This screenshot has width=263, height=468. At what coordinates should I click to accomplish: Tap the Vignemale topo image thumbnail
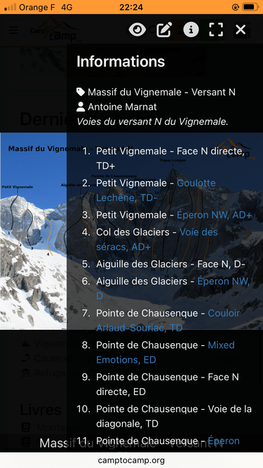coord(34,231)
